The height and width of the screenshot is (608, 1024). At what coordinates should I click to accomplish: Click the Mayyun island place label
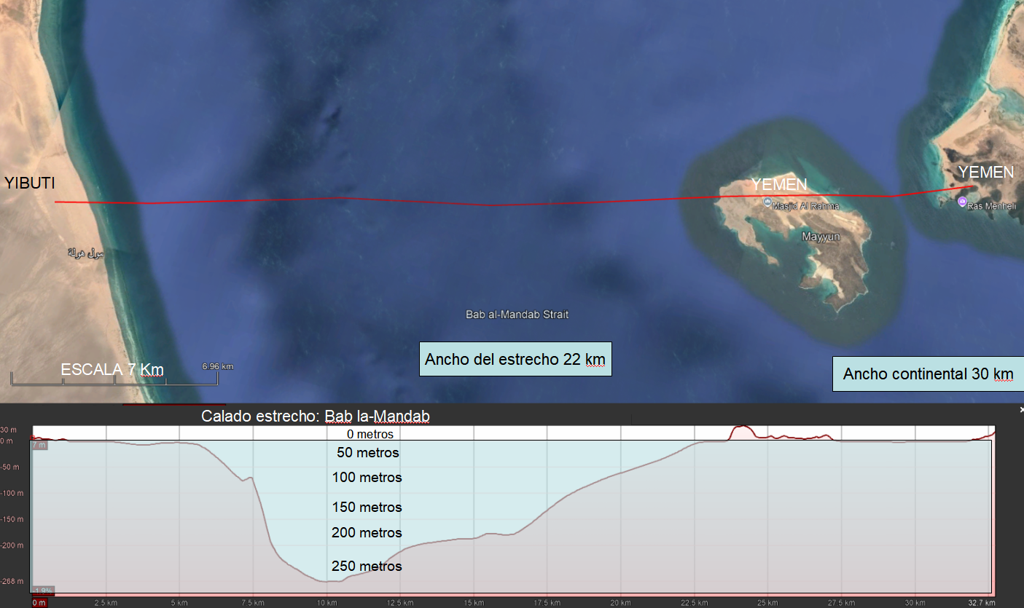tap(821, 237)
